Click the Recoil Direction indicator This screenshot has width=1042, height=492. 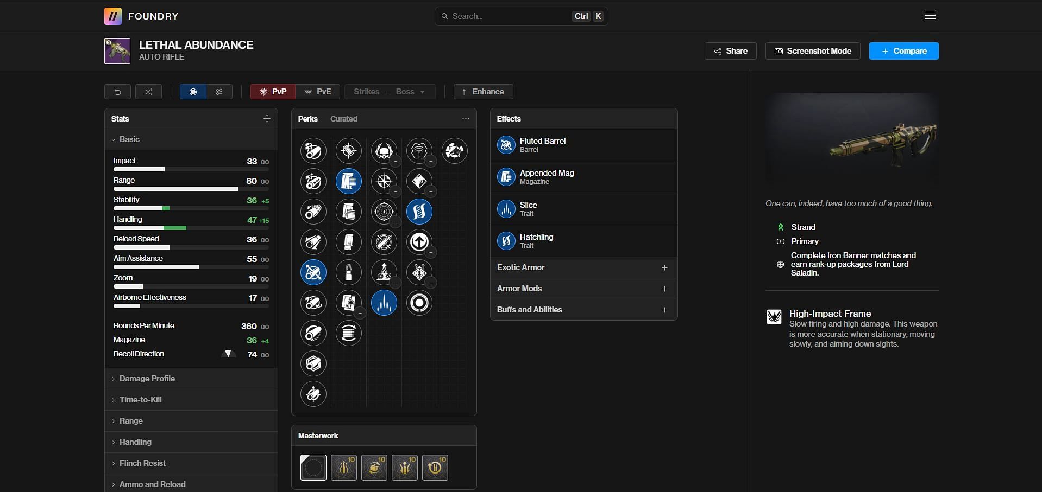click(228, 354)
